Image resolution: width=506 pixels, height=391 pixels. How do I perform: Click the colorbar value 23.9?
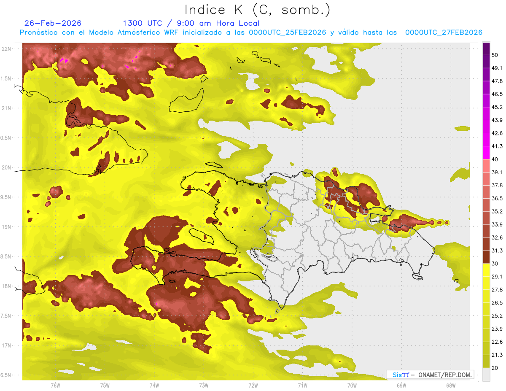(x=497, y=329)
